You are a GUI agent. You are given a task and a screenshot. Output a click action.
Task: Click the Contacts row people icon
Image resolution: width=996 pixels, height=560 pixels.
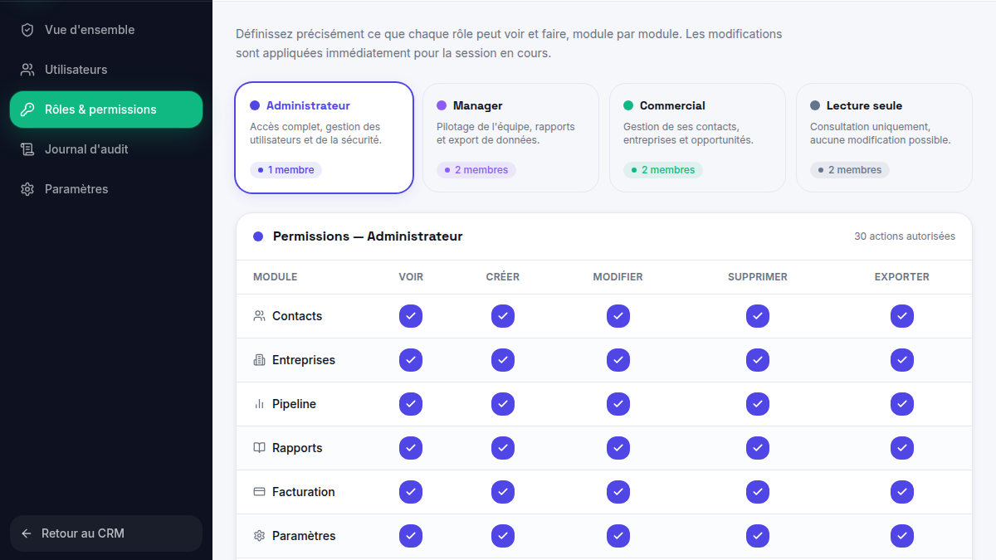(x=259, y=316)
